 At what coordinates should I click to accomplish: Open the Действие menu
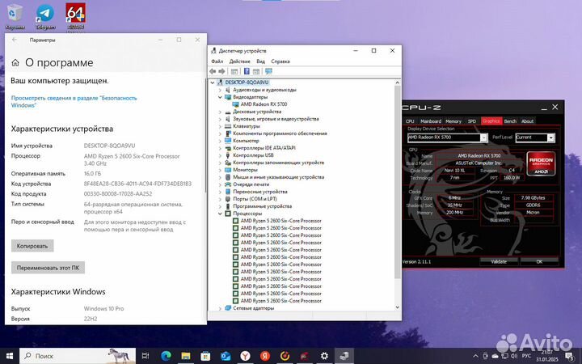240,61
